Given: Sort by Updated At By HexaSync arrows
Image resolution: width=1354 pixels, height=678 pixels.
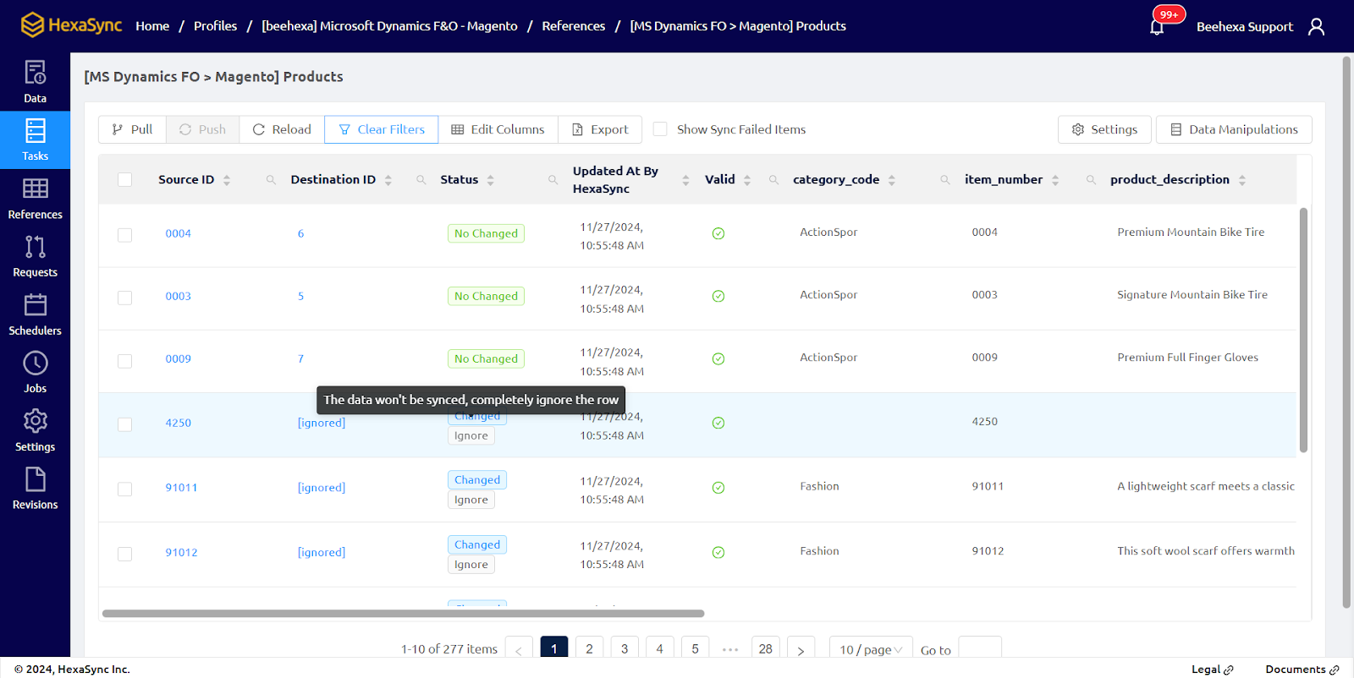Looking at the screenshot, I should click(685, 180).
